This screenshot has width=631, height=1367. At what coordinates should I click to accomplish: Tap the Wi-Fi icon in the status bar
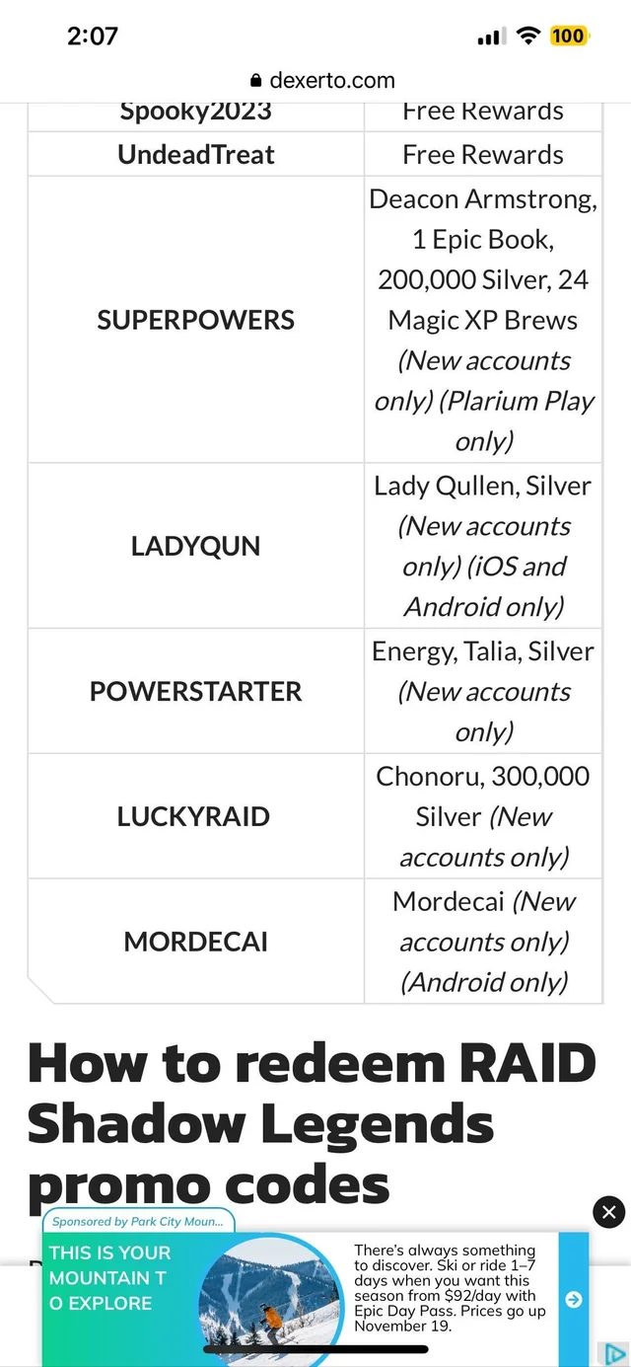pos(527,35)
